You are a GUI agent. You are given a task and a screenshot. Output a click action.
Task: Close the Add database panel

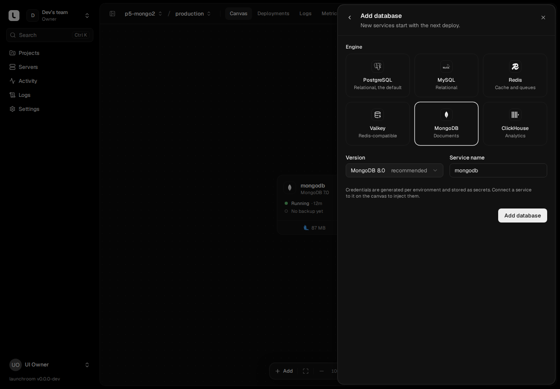(543, 18)
